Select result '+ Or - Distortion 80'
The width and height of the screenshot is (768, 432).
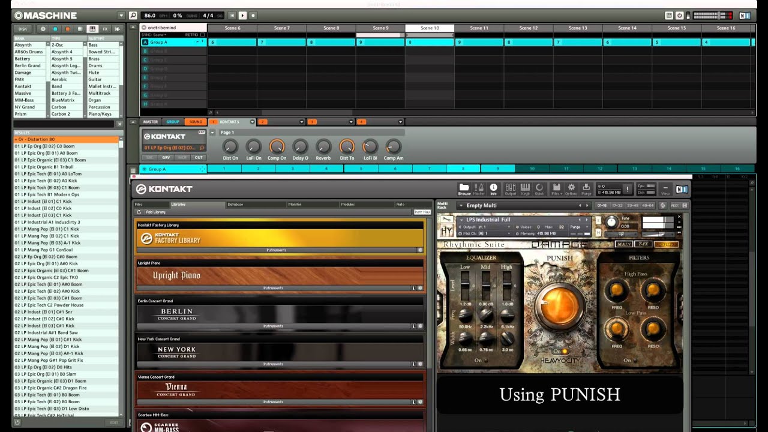(x=66, y=139)
